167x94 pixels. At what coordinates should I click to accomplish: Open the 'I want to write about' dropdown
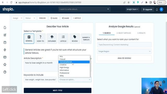tap(84, 9)
